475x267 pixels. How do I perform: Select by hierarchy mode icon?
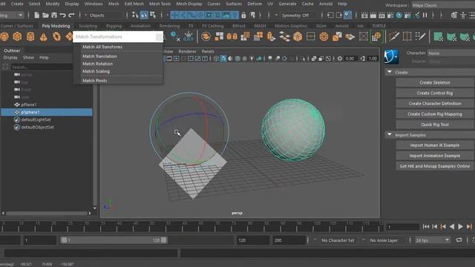[135, 15]
